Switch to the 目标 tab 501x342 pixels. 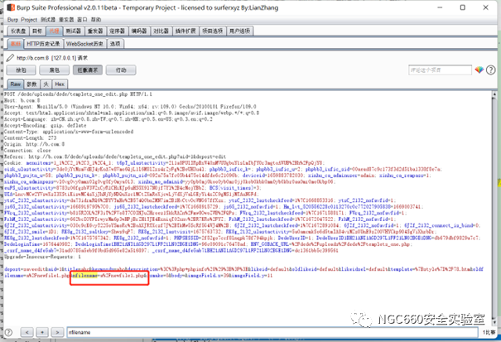point(37,31)
